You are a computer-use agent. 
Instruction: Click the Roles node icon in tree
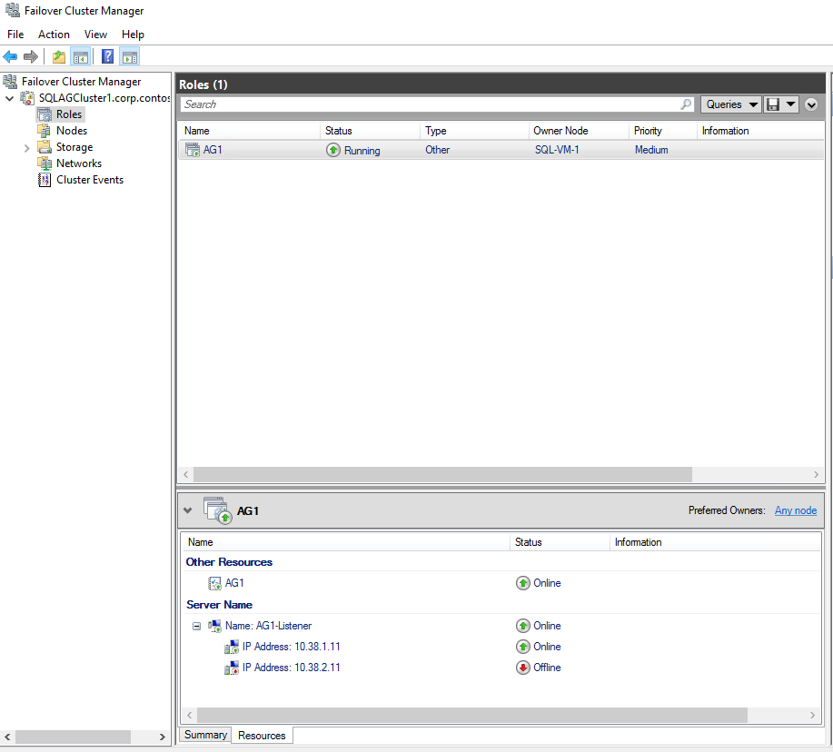click(45, 114)
